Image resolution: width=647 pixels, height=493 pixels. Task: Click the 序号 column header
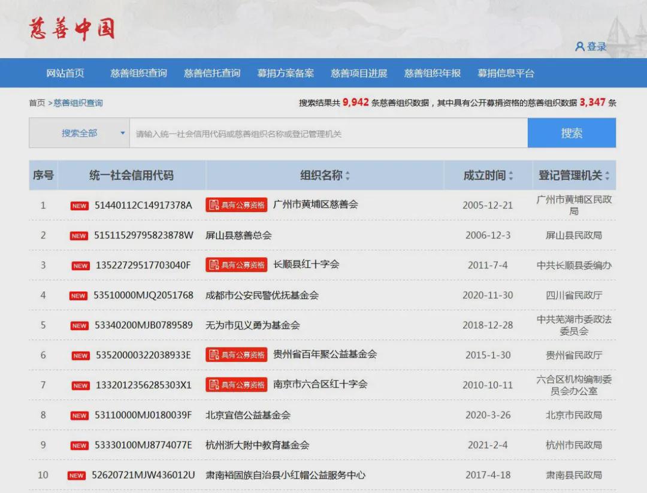[x=43, y=176]
